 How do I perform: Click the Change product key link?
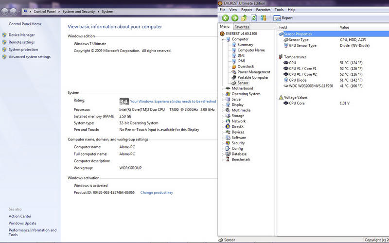[157, 193]
